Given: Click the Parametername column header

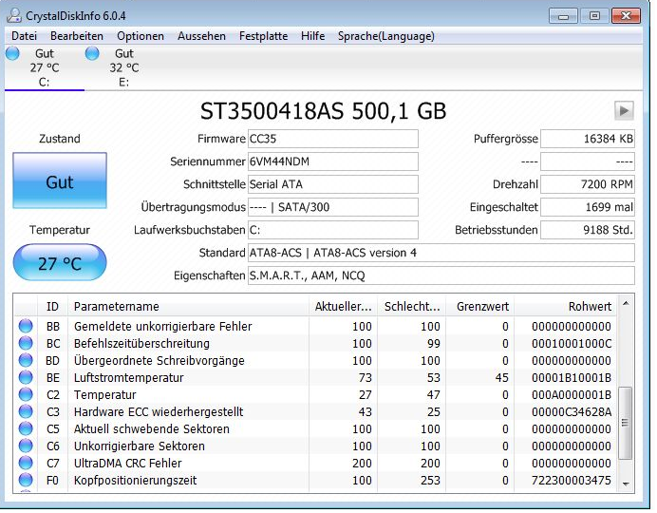Looking at the screenshot, I should coord(188,306).
